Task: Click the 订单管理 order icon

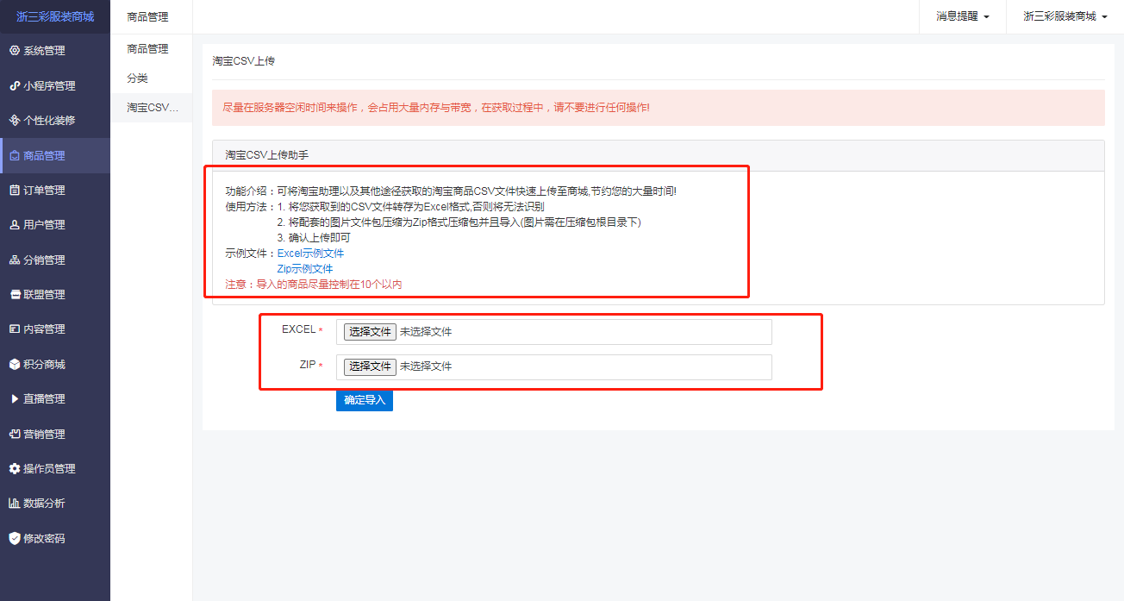Action: point(14,190)
